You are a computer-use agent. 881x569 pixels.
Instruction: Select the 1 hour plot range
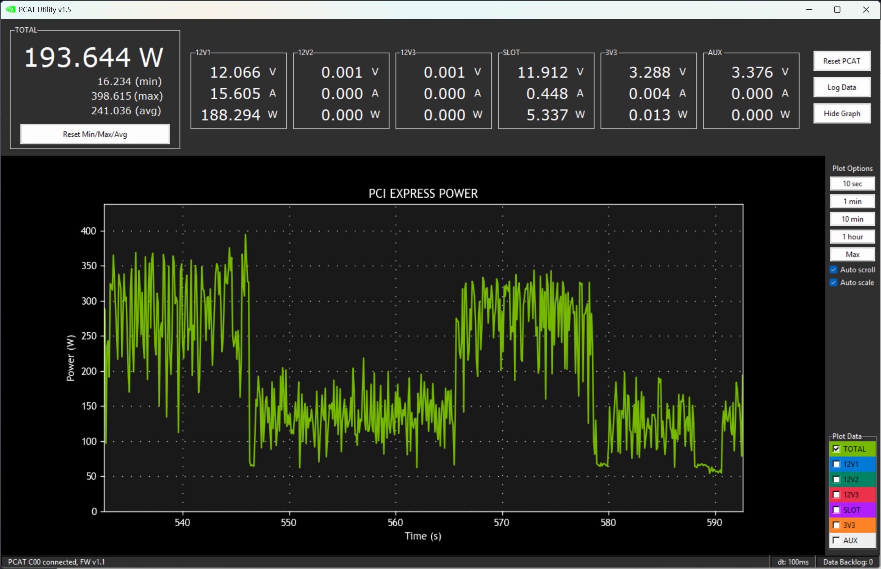click(852, 237)
